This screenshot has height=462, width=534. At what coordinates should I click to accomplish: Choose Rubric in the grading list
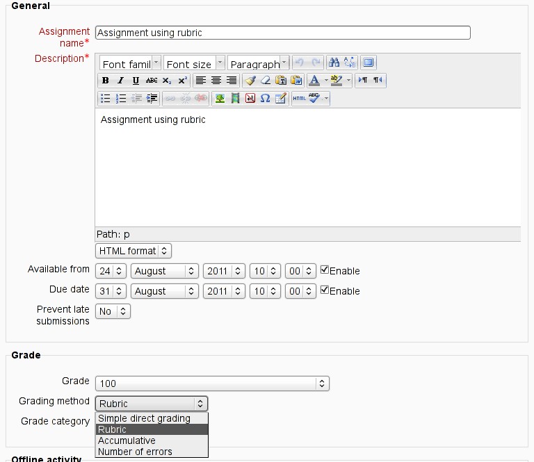click(152, 429)
